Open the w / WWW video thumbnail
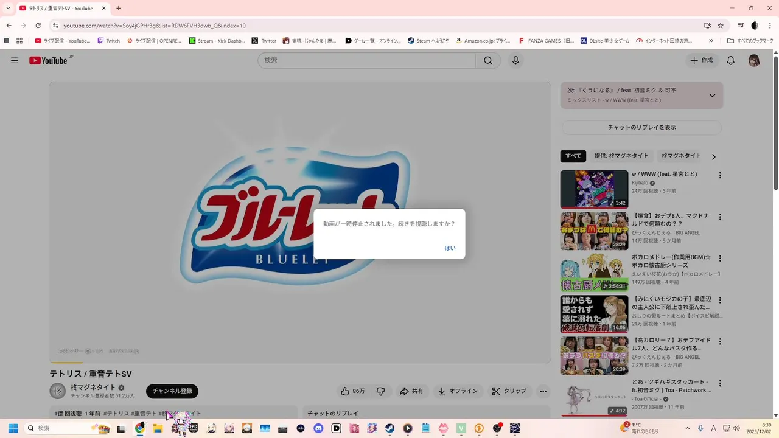 coord(594,189)
